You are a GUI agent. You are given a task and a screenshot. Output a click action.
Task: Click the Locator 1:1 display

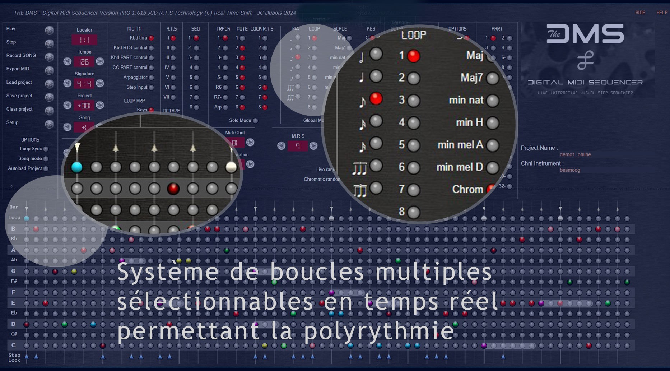point(84,40)
